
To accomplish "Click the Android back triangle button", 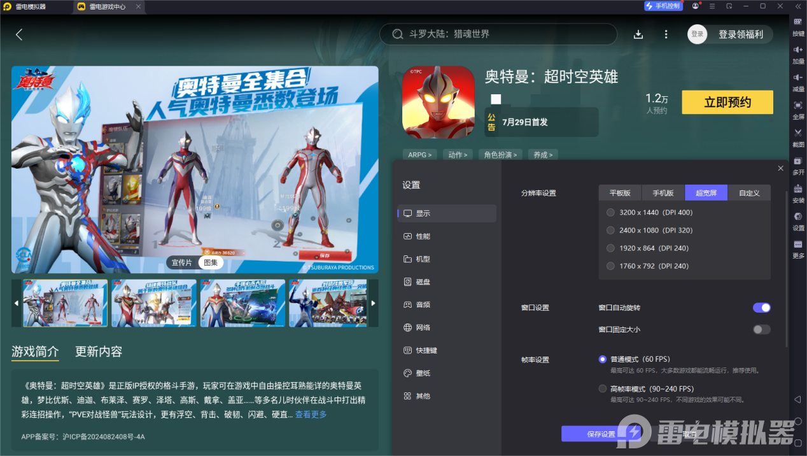I will click(797, 399).
